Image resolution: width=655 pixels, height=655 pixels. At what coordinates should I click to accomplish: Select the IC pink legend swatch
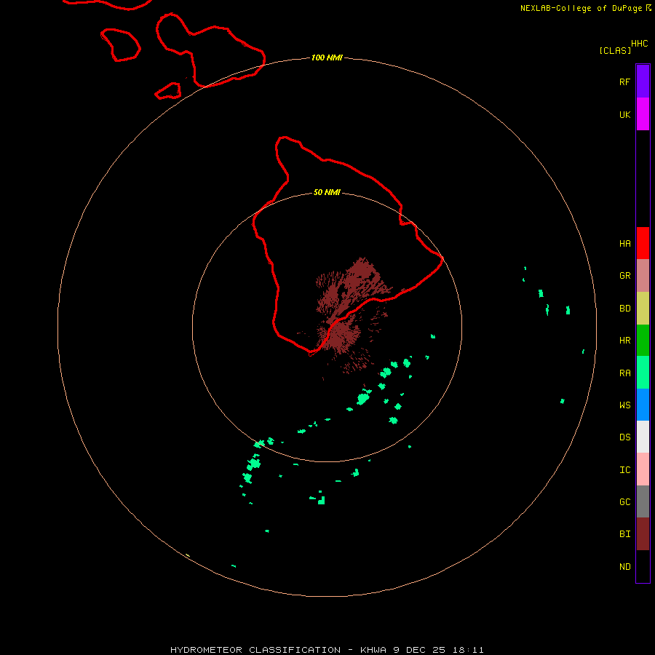coord(643,469)
